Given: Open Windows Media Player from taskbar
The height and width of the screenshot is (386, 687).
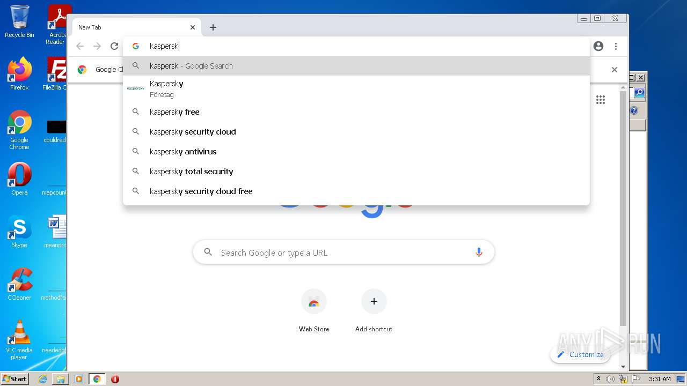Looking at the screenshot, I should pos(79,379).
